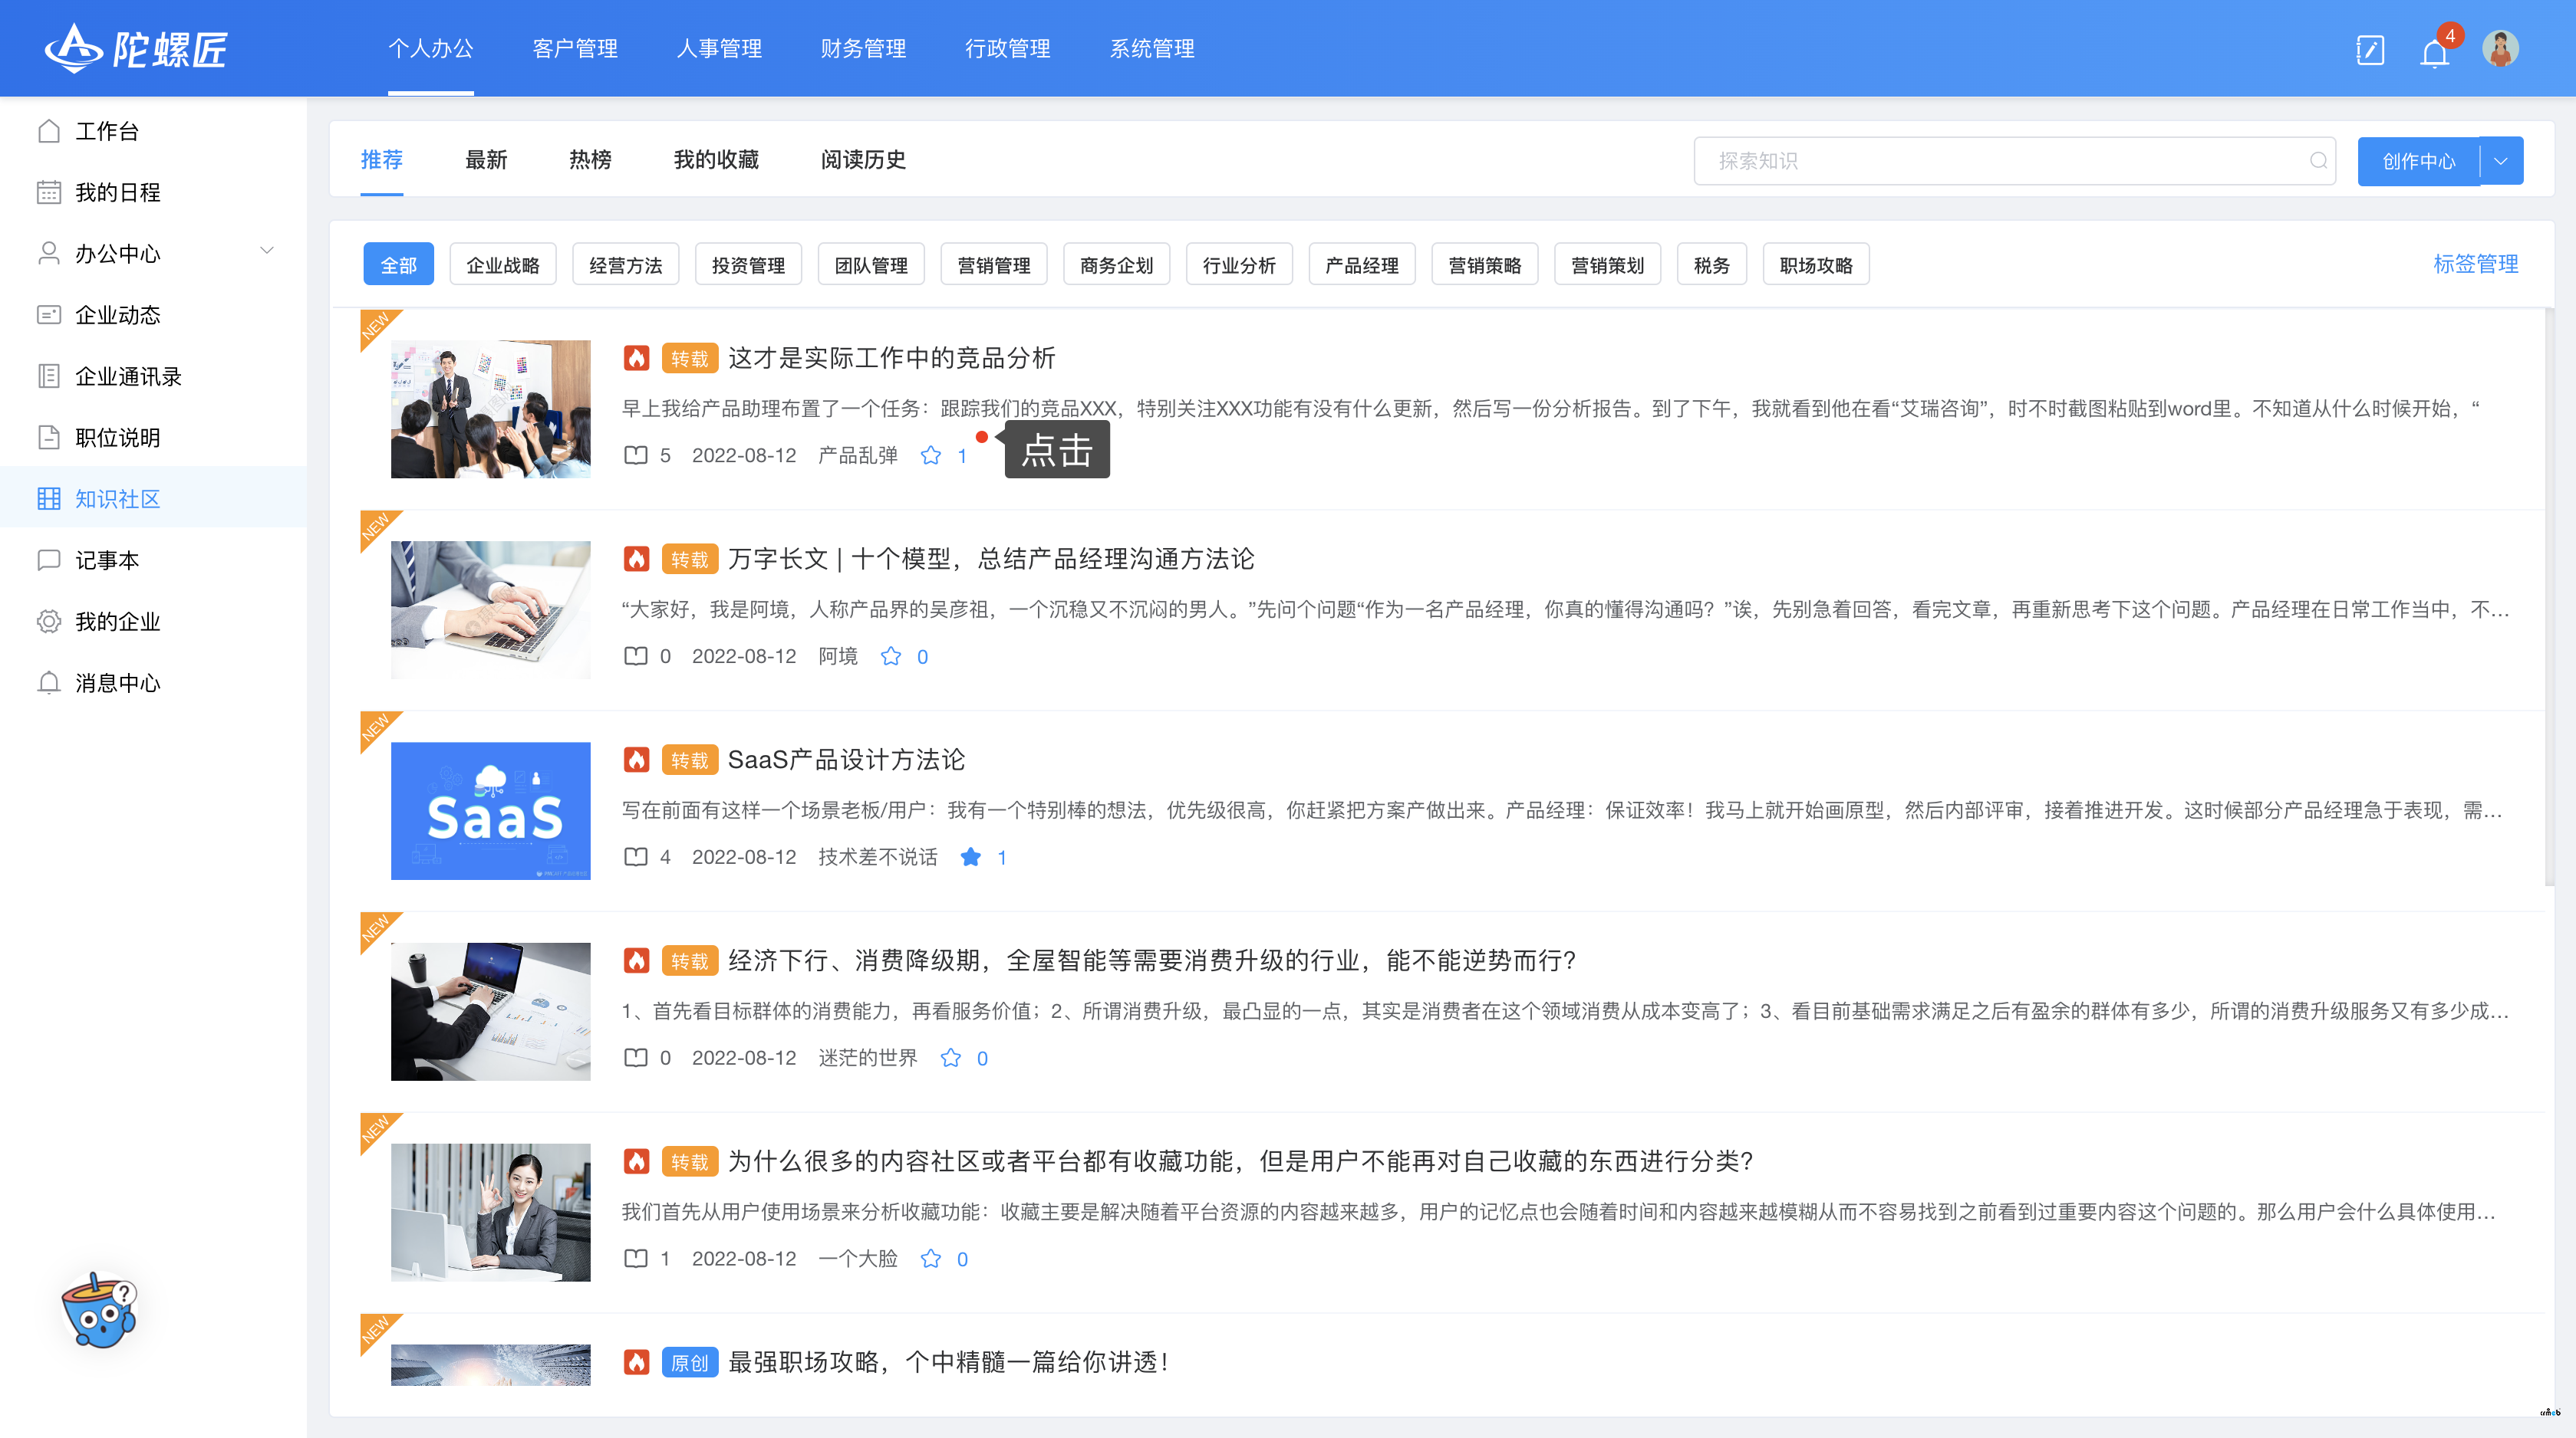Filter by the 全部 tag

(398, 264)
